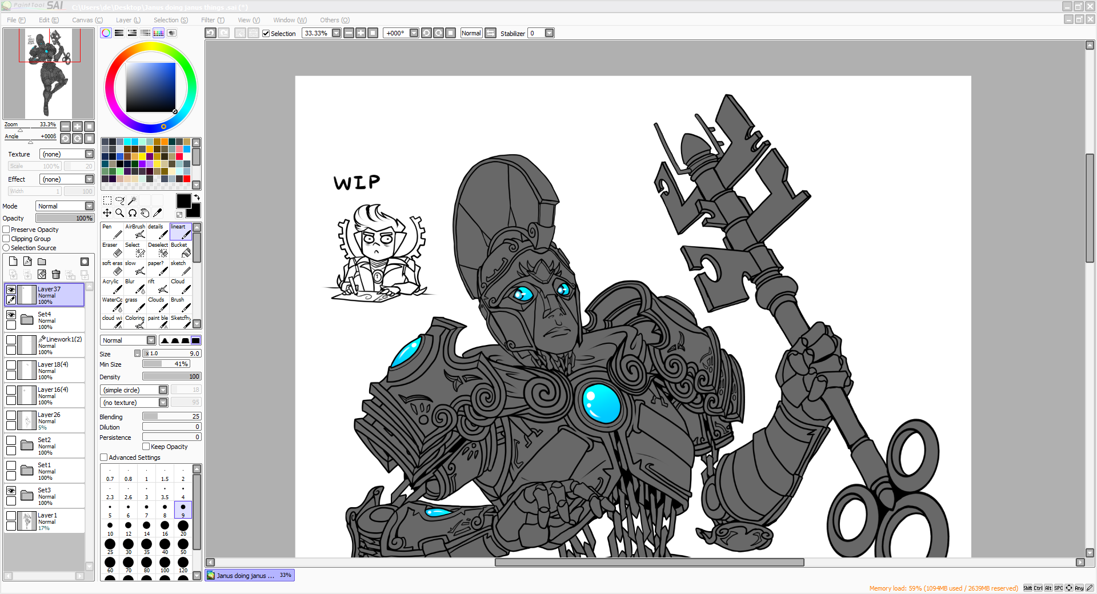Create a new linework layer
Screen dimensions: 1097x594
[x=27, y=262]
